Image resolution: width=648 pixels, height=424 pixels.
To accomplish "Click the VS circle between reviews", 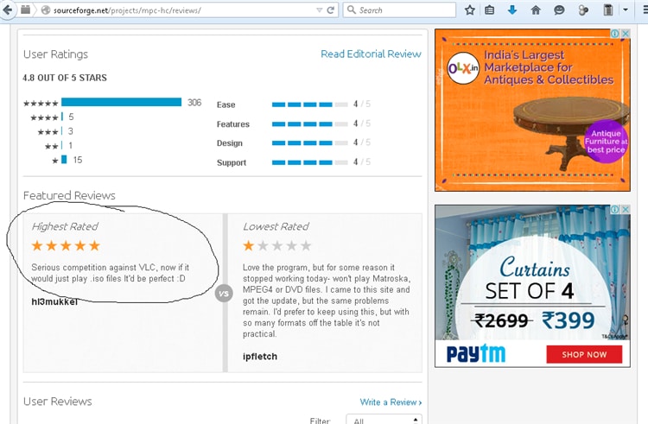I will [224, 294].
